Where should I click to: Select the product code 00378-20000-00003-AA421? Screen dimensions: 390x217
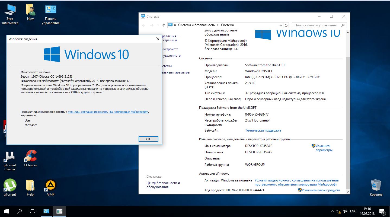(245, 190)
